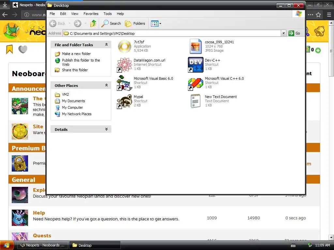This screenshot has width=334, height=250.
Task: Open the Help board link on Neoboards
Action: [39, 213]
